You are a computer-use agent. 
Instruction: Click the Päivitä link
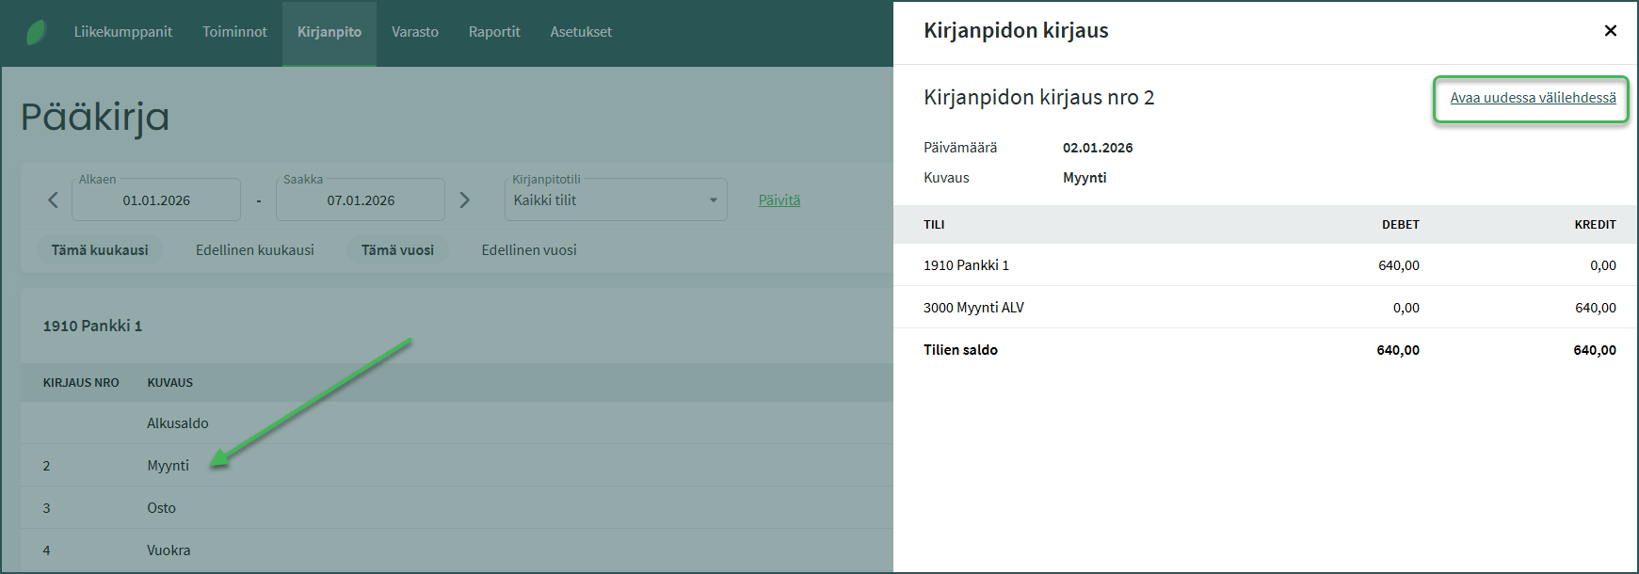779,200
